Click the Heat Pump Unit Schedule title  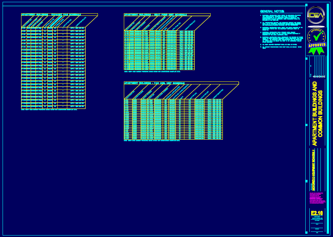coord(155,15)
